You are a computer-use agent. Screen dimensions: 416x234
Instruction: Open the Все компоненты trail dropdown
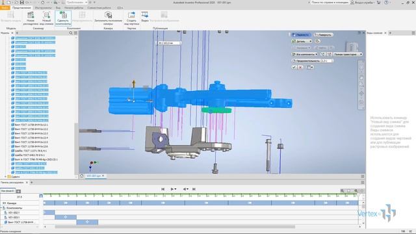click(305, 54)
